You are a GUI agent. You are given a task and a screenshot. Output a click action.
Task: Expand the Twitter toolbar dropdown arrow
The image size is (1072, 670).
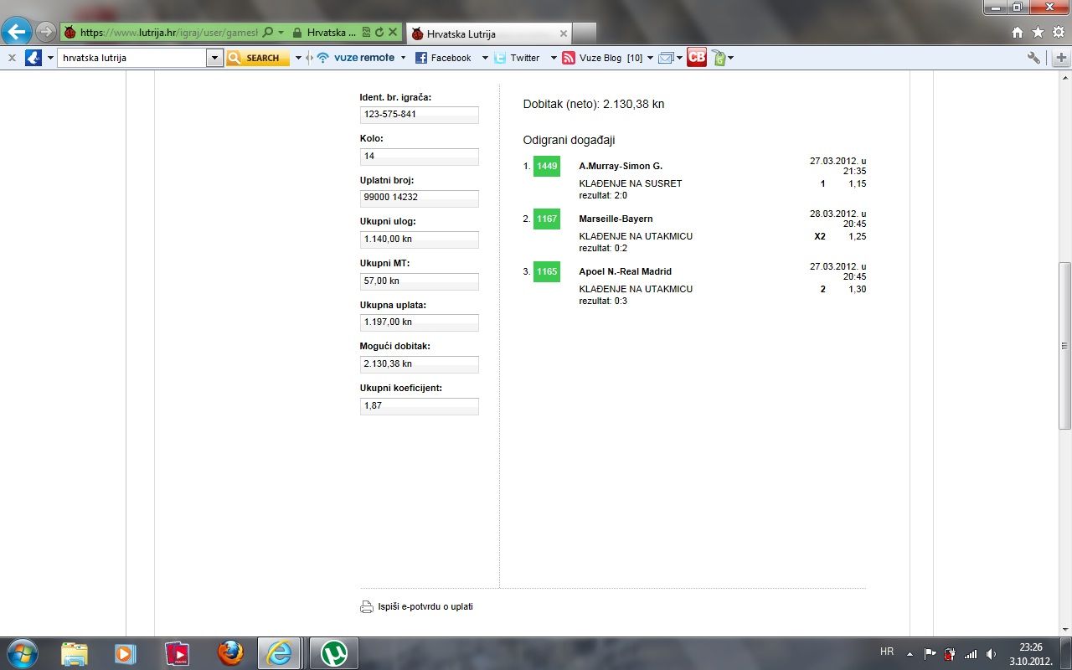[554, 58]
